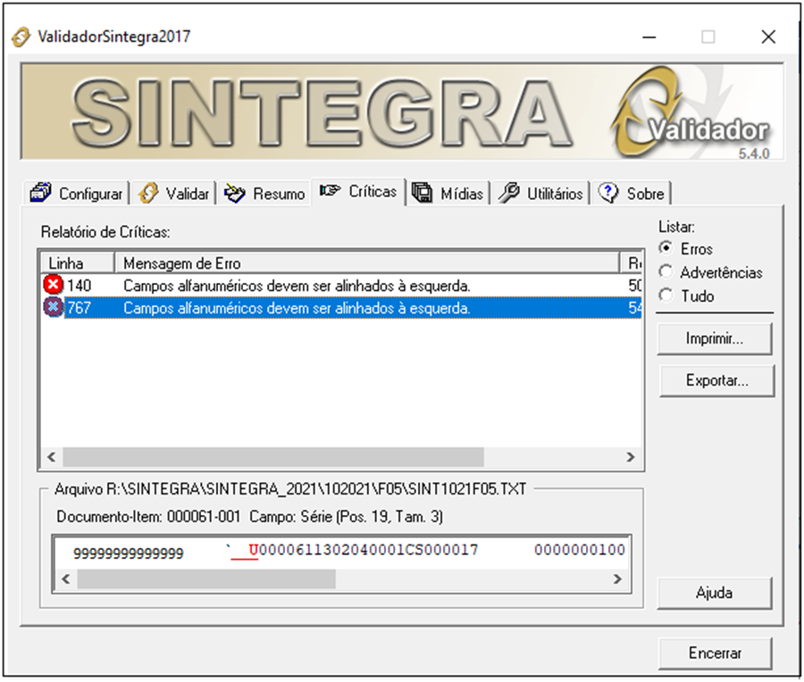Click the Utilitários wrench icon
Screen dimensions: 804x682
click(508, 193)
